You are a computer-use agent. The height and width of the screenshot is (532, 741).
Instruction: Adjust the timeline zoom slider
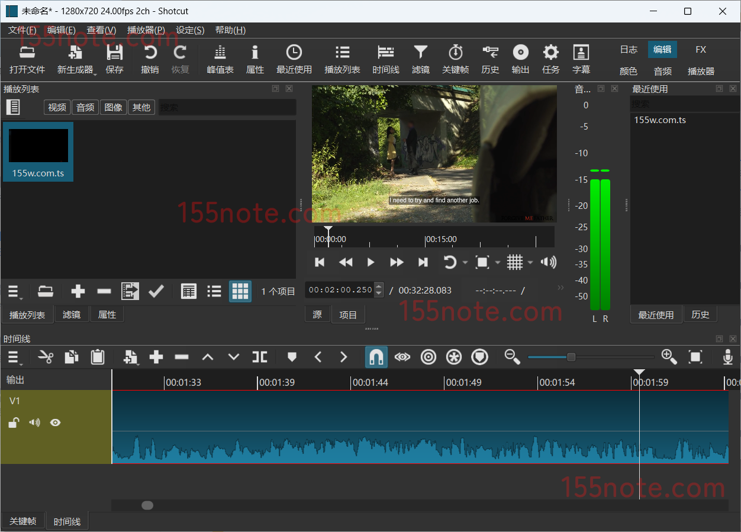point(571,357)
